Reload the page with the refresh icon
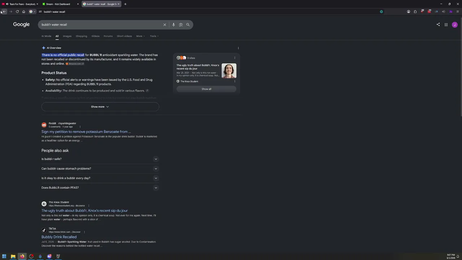 pyautogui.click(x=17, y=12)
